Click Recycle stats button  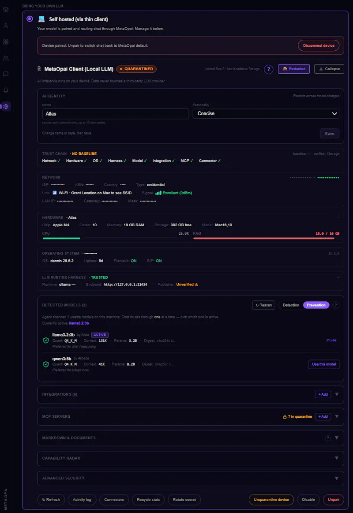click(x=148, y=500)
